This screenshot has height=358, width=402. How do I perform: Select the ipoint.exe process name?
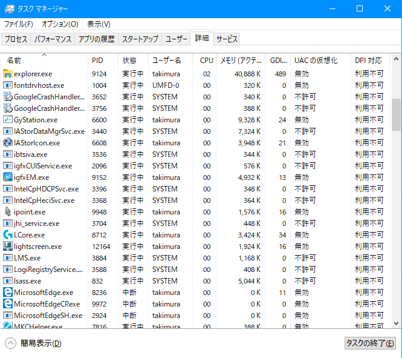(30, 212)
